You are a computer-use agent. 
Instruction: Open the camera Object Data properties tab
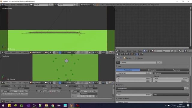(137, 54)
